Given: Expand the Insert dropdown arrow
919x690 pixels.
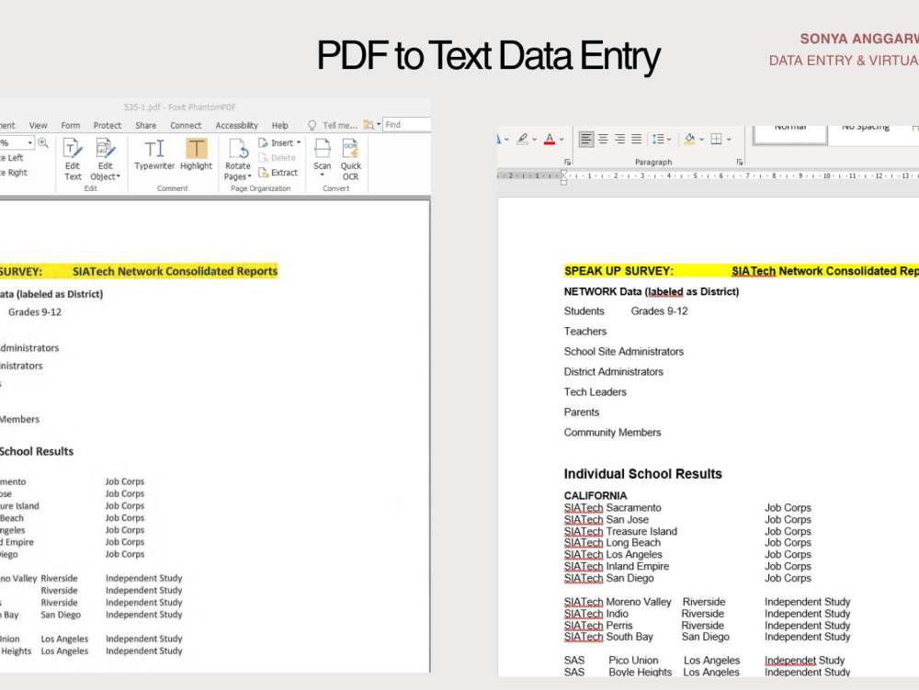Looking at the screenshot, I should tap(299, 143).
